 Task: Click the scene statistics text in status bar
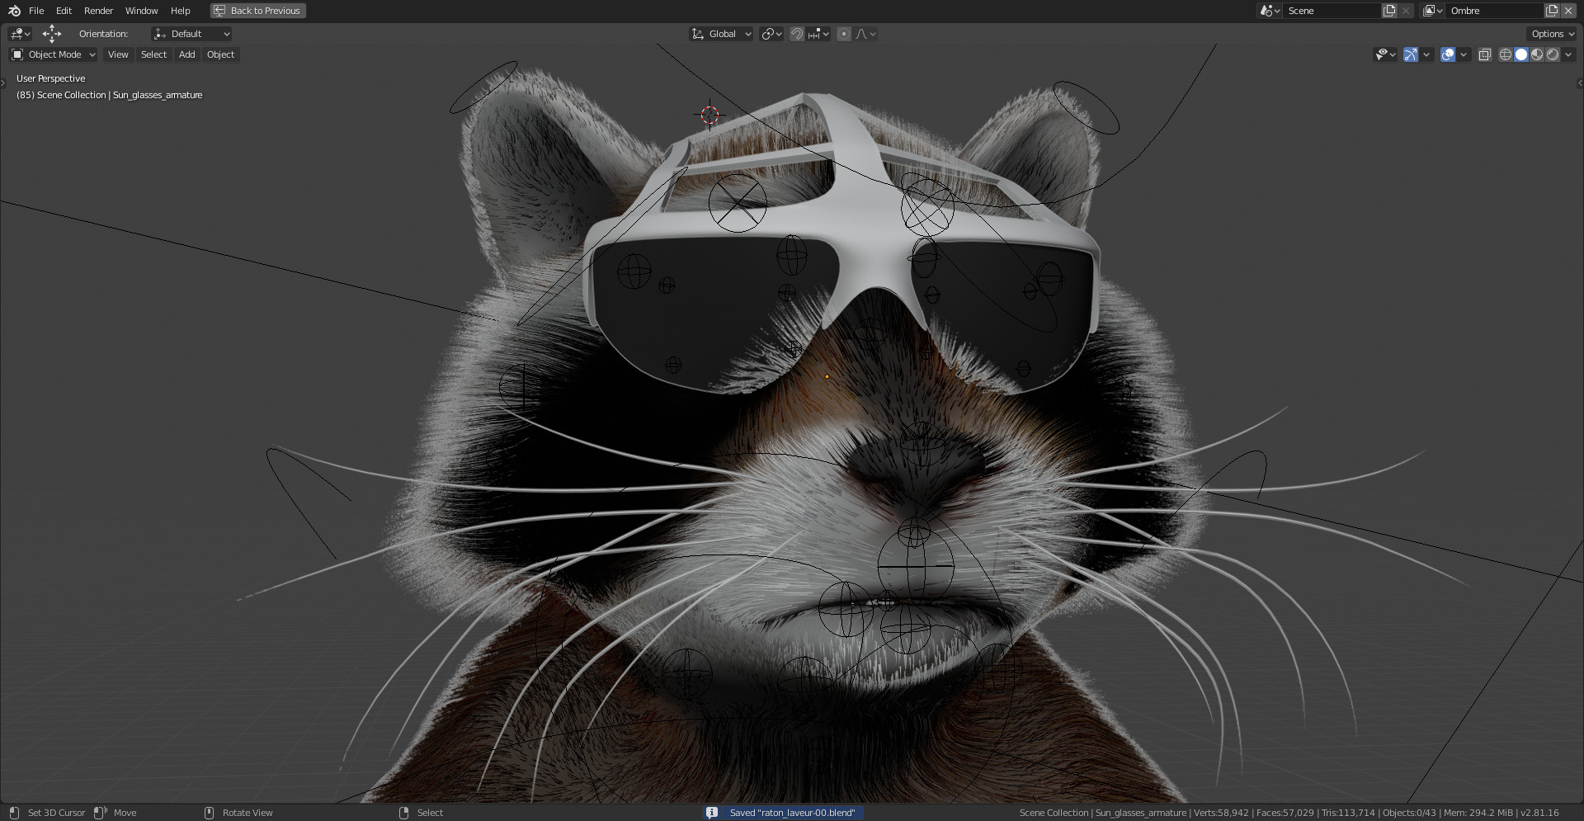point(1289,813)
